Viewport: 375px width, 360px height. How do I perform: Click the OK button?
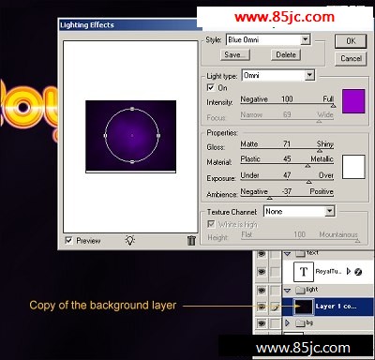(351, 41)
